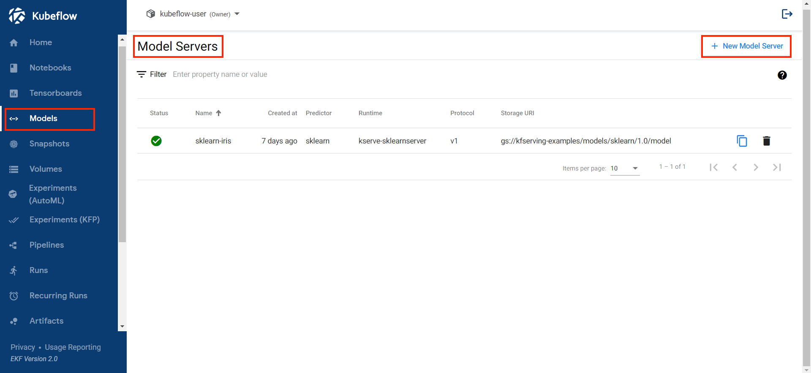
Task: Click the logout icon
Action: [787, 14]
